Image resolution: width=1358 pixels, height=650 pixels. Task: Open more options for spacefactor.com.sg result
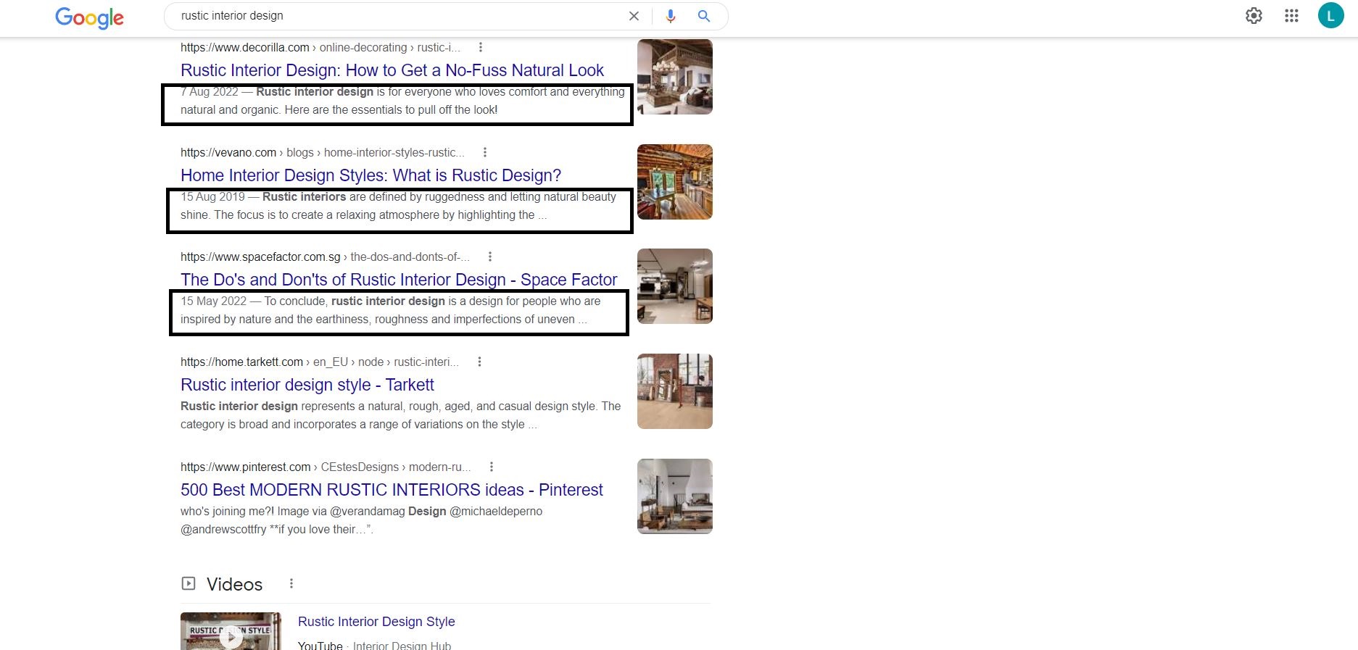490,257
